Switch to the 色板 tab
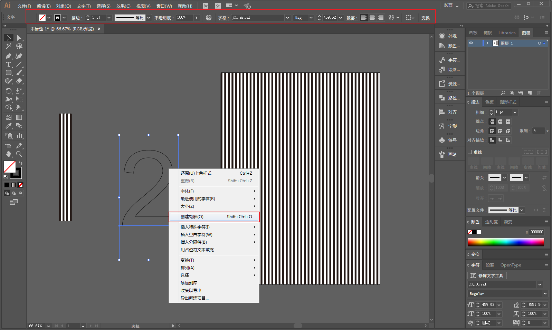The height and width of the screenshot is (330, 552). (x=489, y=102)
